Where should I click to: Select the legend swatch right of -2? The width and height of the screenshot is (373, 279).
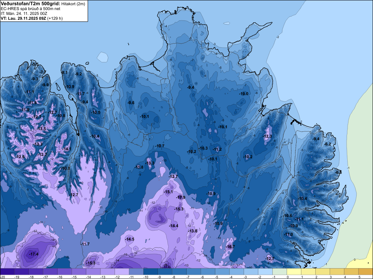click(x=265, y=272)
